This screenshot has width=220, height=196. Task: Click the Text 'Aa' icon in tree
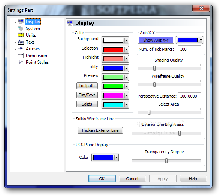[21, 42]
